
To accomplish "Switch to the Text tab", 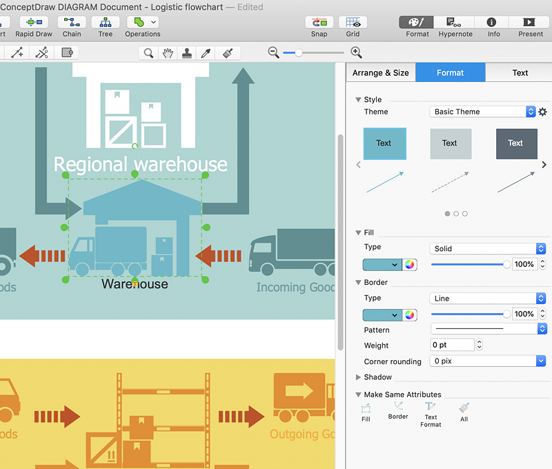I will (x=520, y=72).
